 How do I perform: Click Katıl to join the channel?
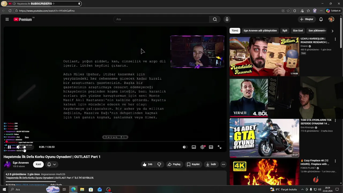(x=38, y=164)
